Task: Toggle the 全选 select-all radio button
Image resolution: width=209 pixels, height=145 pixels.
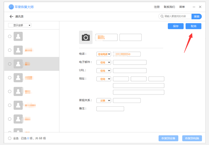Action: point(9,138)
